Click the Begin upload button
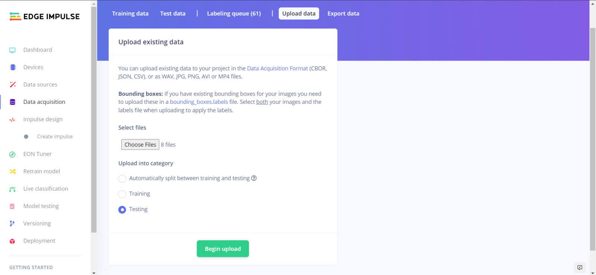The width and height of the screenshot is (596, 275). tap(223, 249)
